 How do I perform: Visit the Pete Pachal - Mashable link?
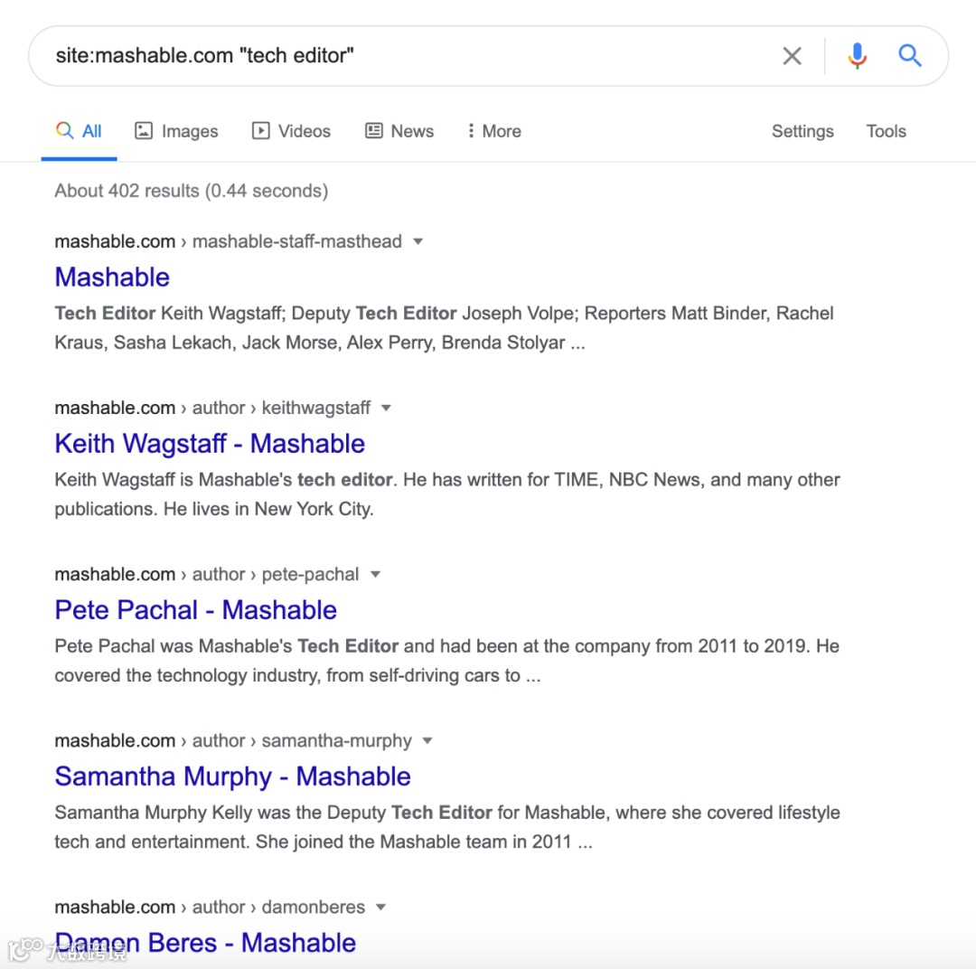pyautogui.click(x=195, y=610)
